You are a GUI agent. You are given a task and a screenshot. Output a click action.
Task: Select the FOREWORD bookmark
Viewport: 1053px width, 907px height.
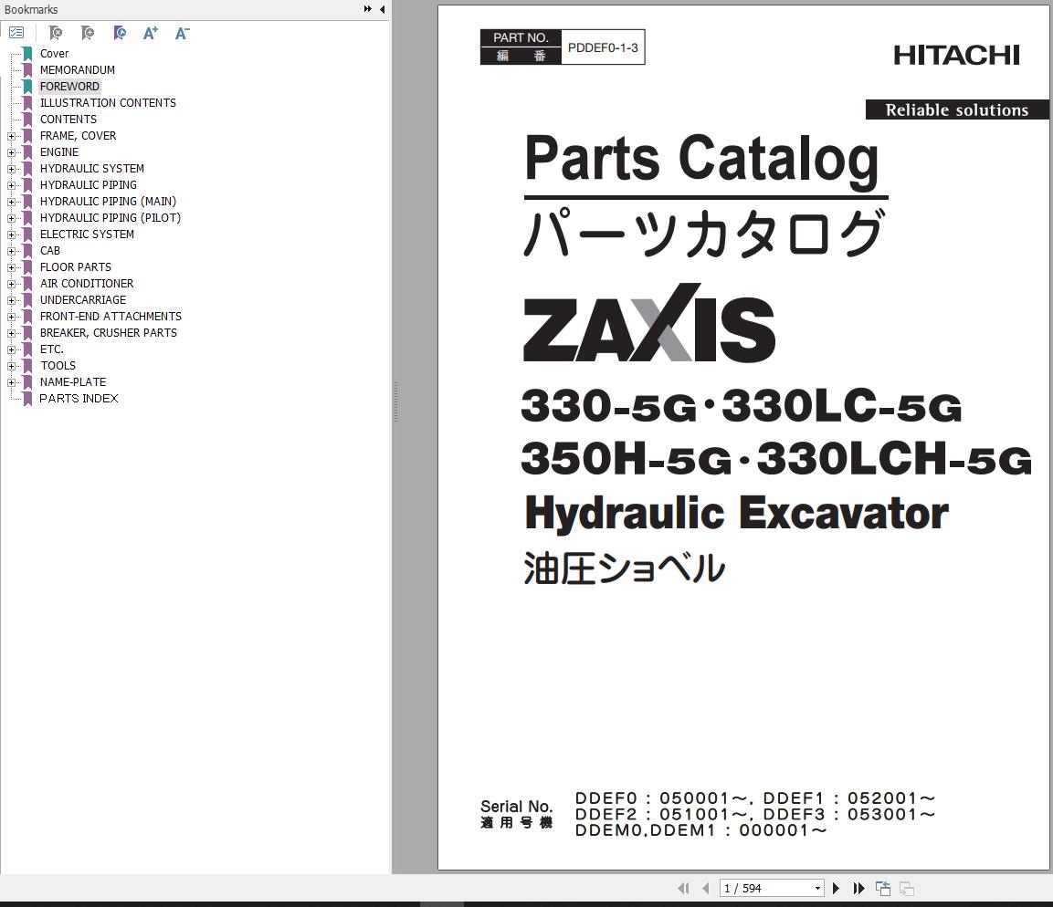[69, 87]
